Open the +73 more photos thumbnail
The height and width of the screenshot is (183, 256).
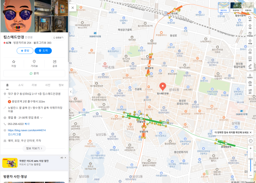point(60,24)
